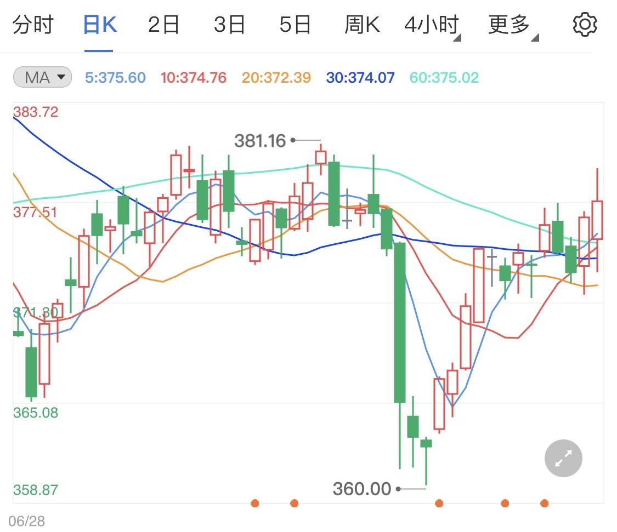The height and width of the screenshot is (532, 617).
Task: Toggle MA5 by clicking 5:375.60
Action: coord(115,77)
